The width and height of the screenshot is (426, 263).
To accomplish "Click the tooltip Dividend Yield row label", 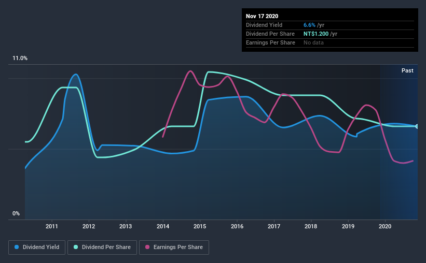I will pos(264,25).
